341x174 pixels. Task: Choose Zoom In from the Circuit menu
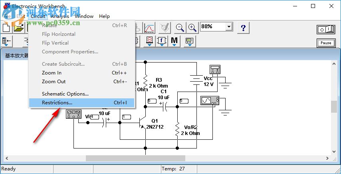(x=81, y=73)
